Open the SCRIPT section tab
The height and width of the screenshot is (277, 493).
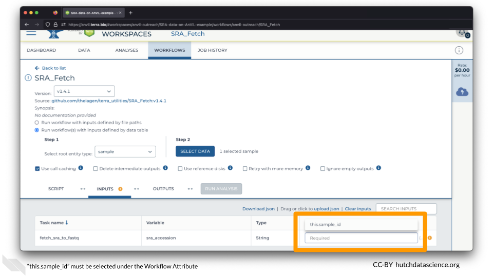click(x=56, y=189)
